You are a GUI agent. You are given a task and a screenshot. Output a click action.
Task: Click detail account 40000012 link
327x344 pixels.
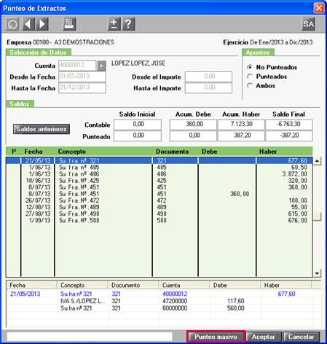175,294
